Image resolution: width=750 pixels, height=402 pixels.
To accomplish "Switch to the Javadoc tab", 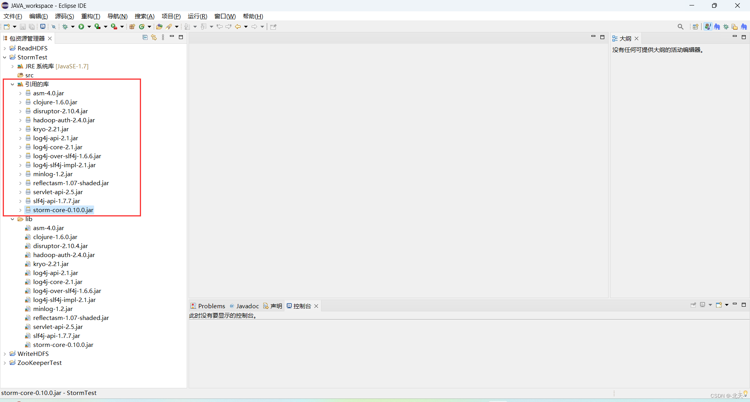I will click(x=244, y=306).
